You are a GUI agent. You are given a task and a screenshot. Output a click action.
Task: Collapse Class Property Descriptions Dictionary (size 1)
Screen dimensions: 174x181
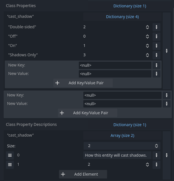click(x=130, y=125)
